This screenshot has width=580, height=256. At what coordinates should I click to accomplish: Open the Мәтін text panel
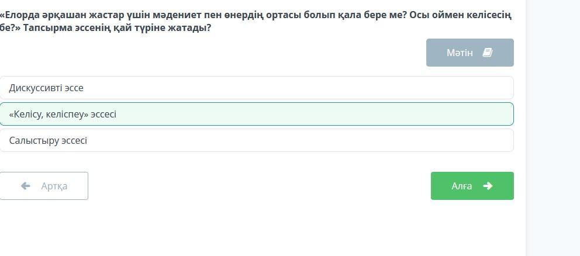click(x=469, y=53)
